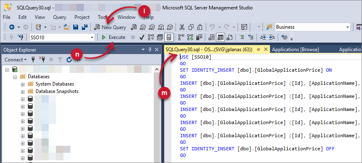The width and height of the screenshot is (362, 163).
Task: Switch output to Results to Grid
Action: [x=221, y=37]
